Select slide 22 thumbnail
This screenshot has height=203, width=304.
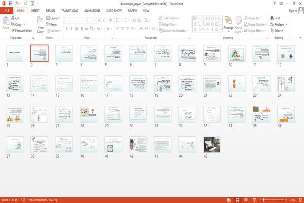pyautogui.click(x=237, y=84)
